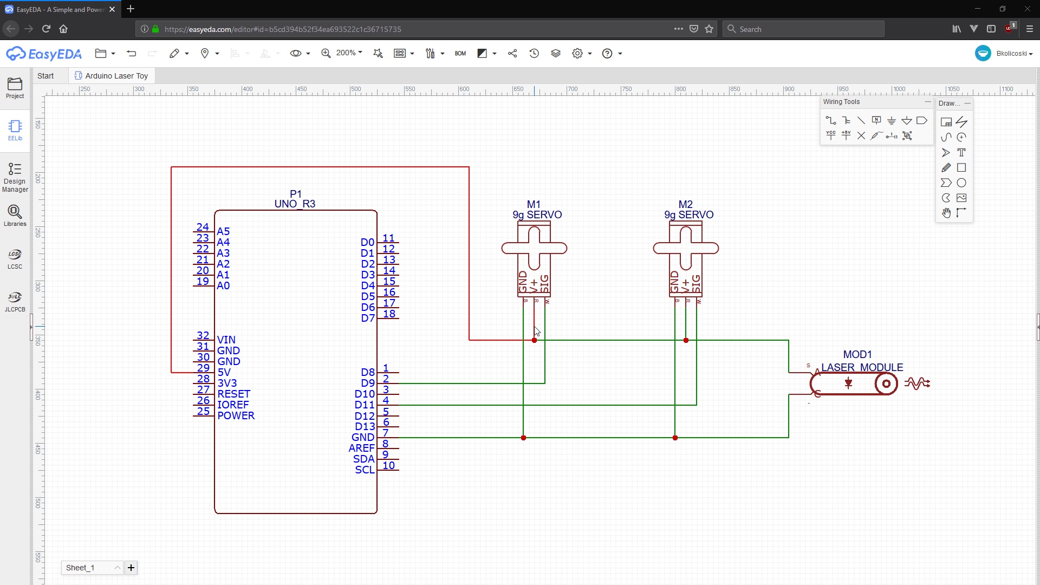This screenshot has width=1040, height=585.
Task: Open the 200% zoom level dropdown
Action: pyautogui.click(x=349, y=53)
